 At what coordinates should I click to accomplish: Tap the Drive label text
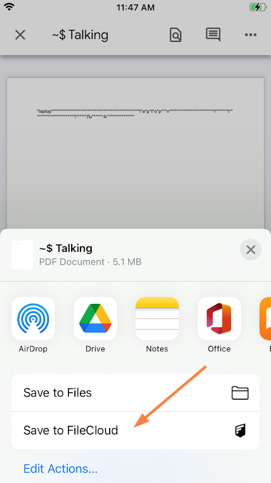pyautogui.click(x=95, y=349)
